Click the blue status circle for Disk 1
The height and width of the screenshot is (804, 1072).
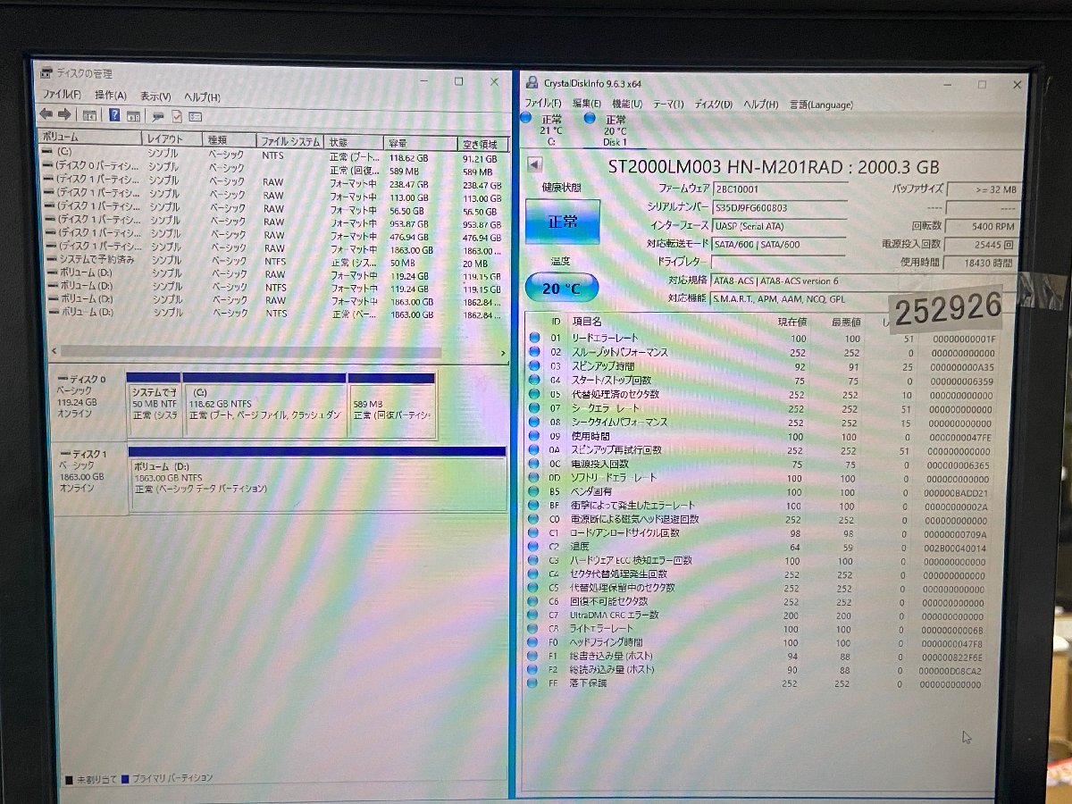coord(589,118)
